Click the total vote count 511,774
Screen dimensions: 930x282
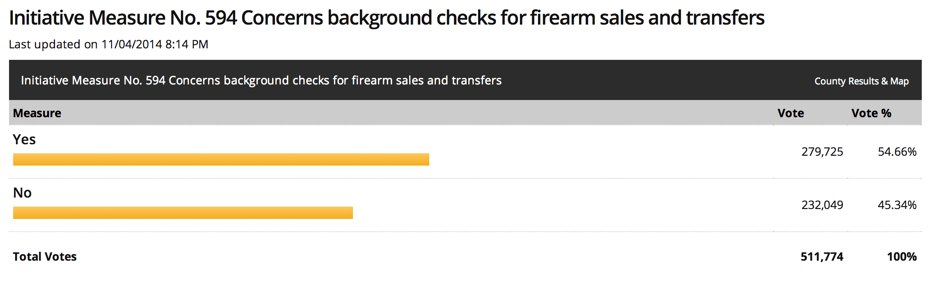point(822,257)
